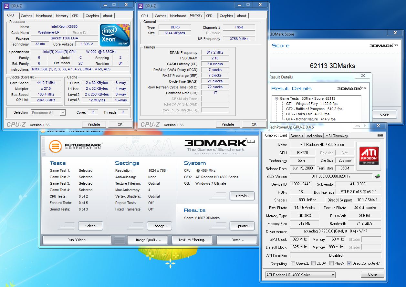The height and width of the screenshot is (287, 406).
Task: Uncheck the DirectCompute 4.1 checkbox
Action: click(x=349, y=263)
